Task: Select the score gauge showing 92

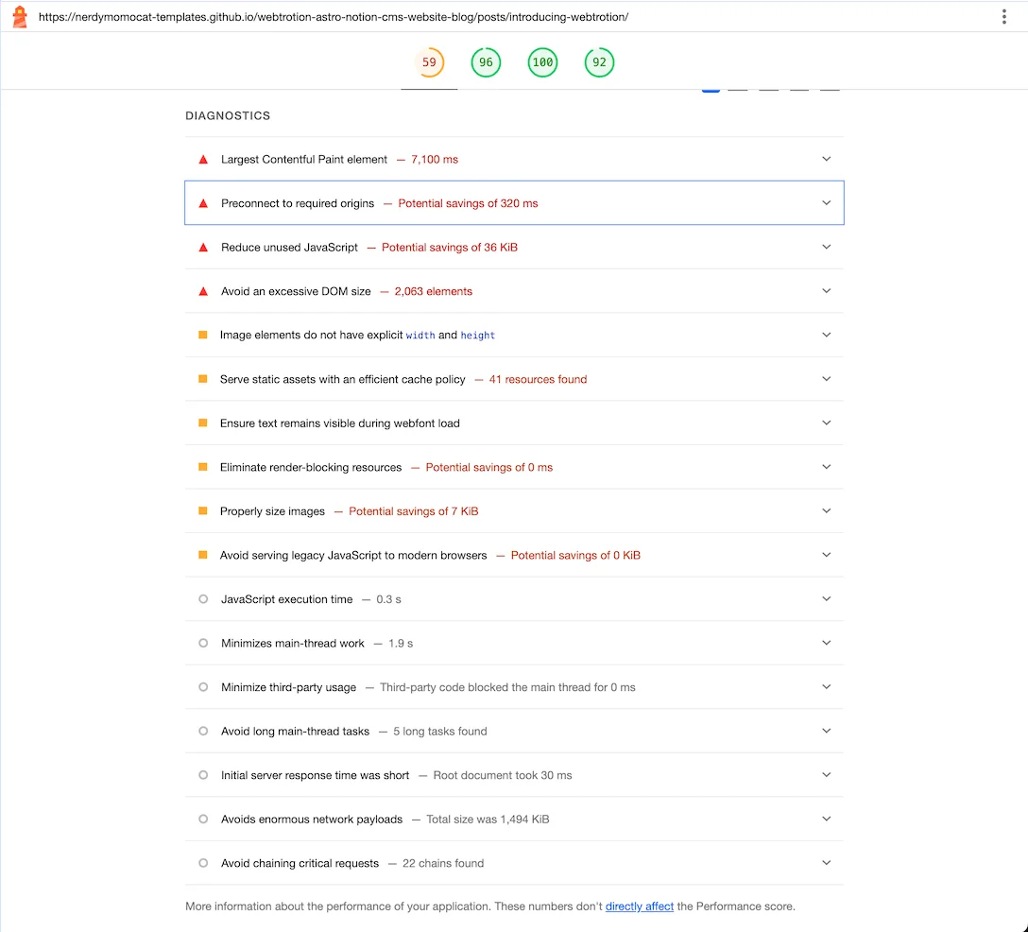Action: [x=599, y=63]
